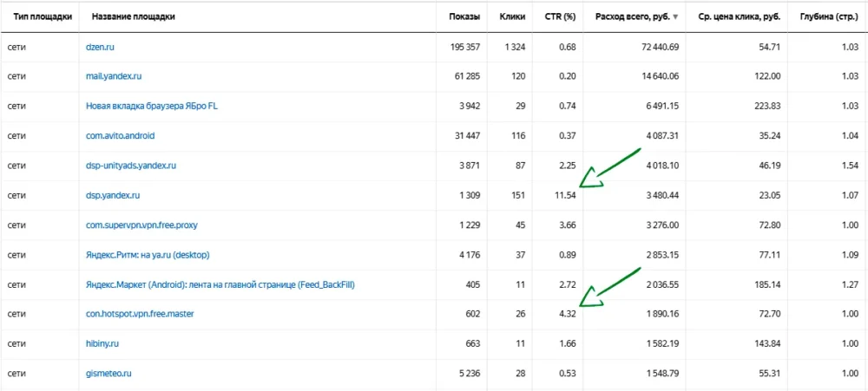Screen dimensions: 868x391
Task: Open gismeteo.ru placement link
Action: [108, 374]
